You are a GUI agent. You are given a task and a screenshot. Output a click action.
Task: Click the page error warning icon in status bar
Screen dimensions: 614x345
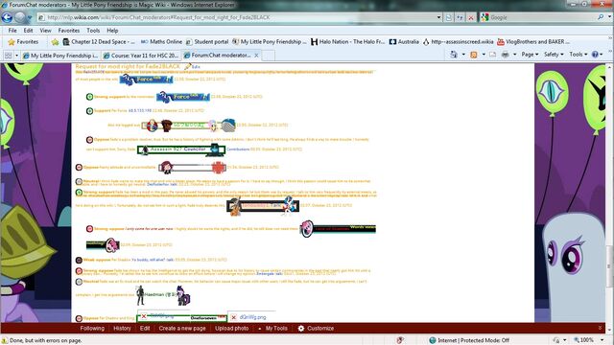5,340
